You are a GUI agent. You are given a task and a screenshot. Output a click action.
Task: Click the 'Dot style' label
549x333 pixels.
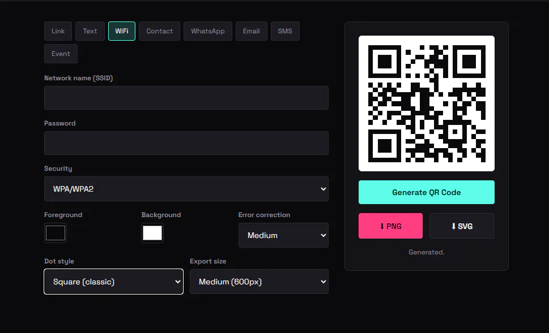[x=59, y=261]
